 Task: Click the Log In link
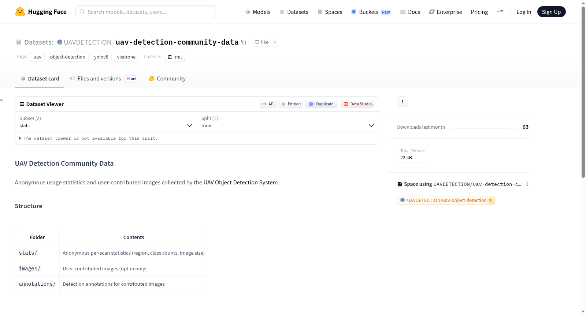pos(524,12)
